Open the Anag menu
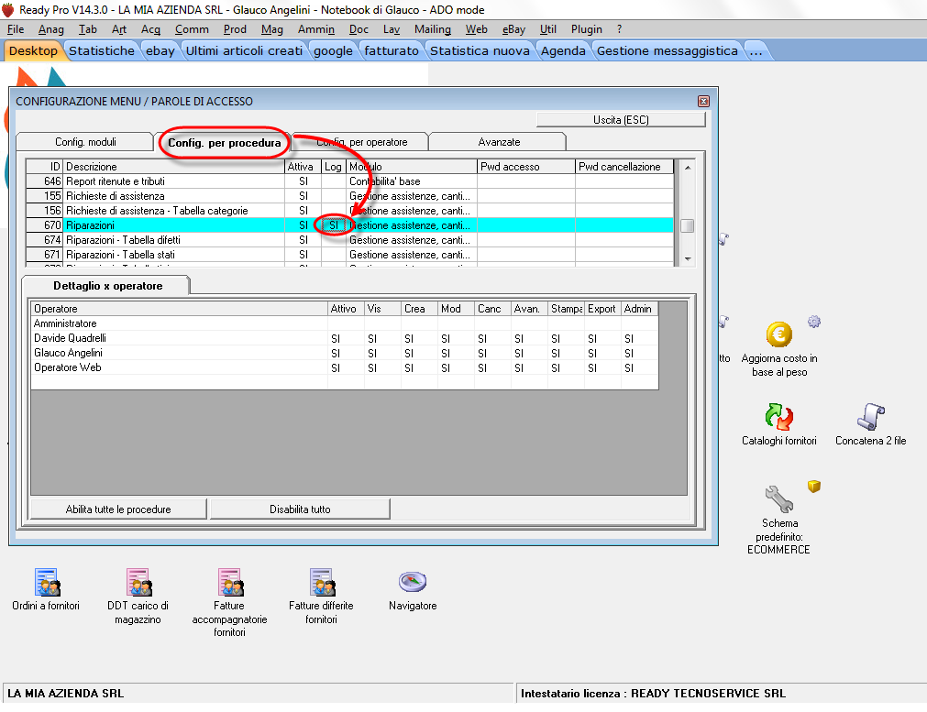Screen dimensions: 927x712 50,29
